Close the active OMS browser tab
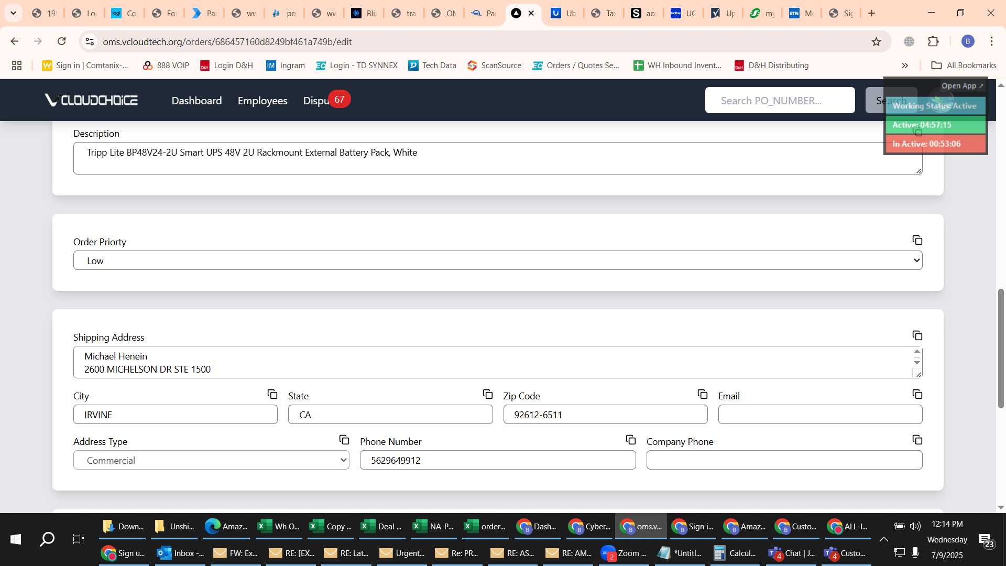The image size is (1006, 566). 531,13
